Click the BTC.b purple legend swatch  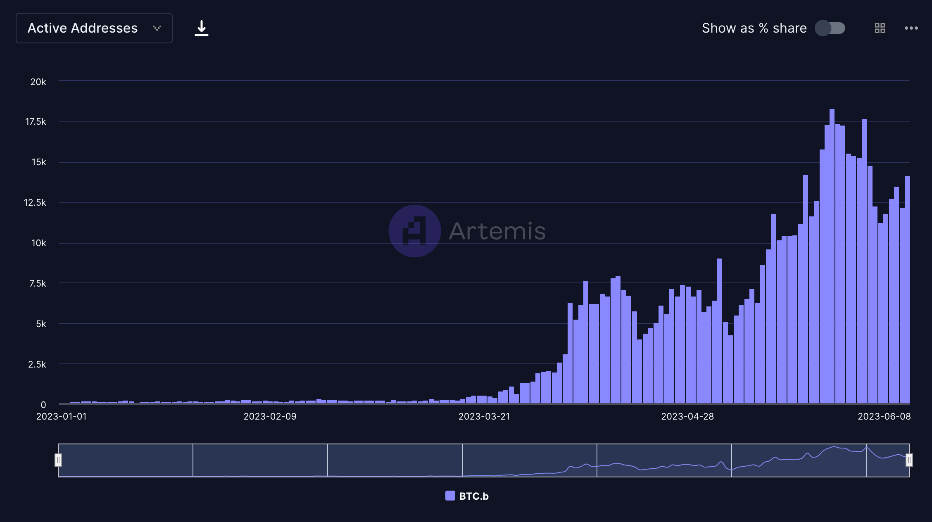point(450,496)
